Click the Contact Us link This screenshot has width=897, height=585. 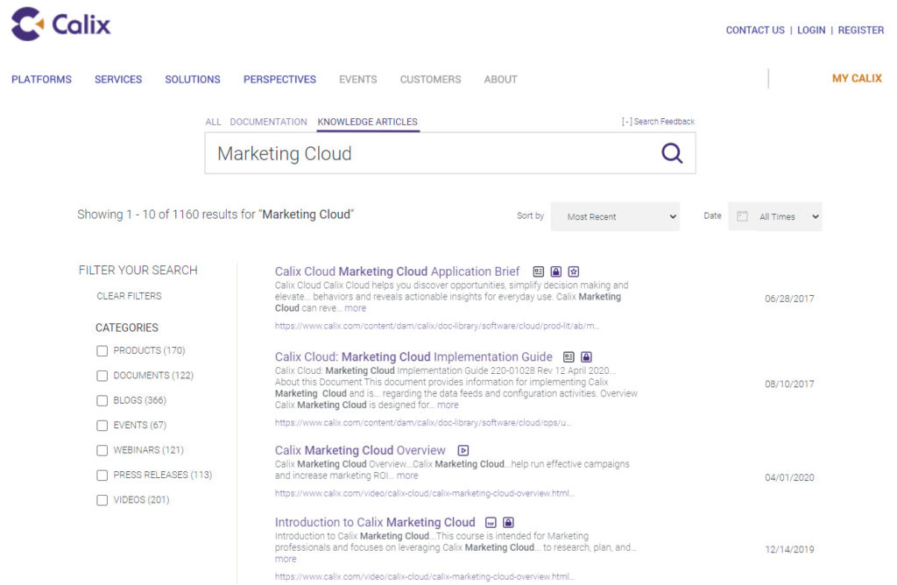(755, 31)
